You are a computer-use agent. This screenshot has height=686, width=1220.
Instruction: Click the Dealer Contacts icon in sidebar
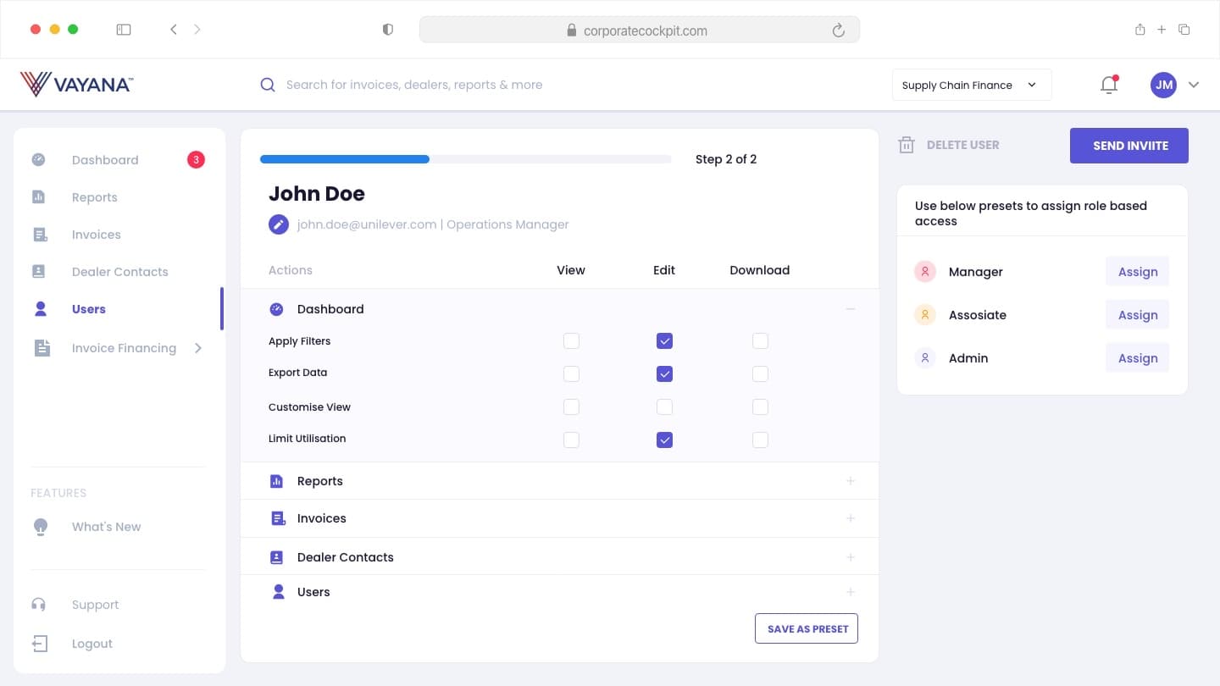pyautogui.click(x=39, y=272)
